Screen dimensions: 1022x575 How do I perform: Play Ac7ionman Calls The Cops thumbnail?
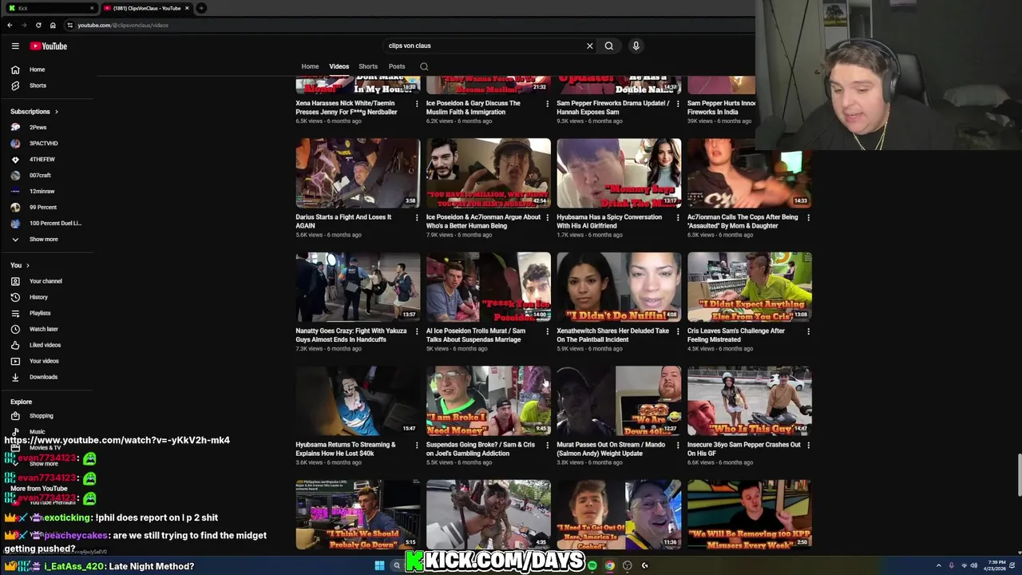click(x=749, y=173)
